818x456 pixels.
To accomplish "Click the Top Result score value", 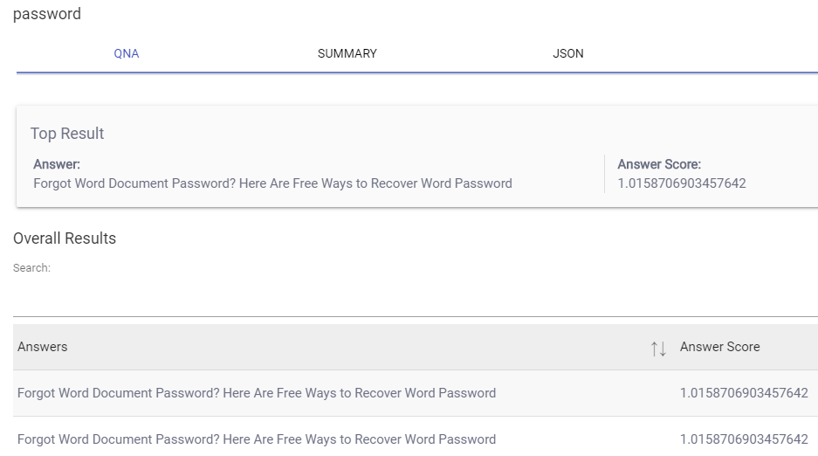I will (682, 183).
